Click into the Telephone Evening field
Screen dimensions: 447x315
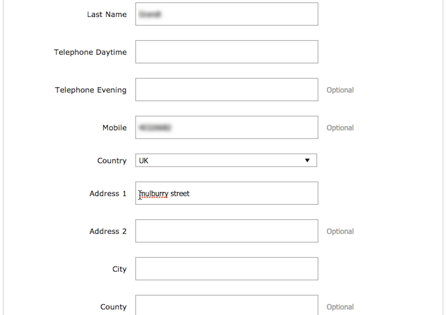pyautogui.click(x=227, y=90)
